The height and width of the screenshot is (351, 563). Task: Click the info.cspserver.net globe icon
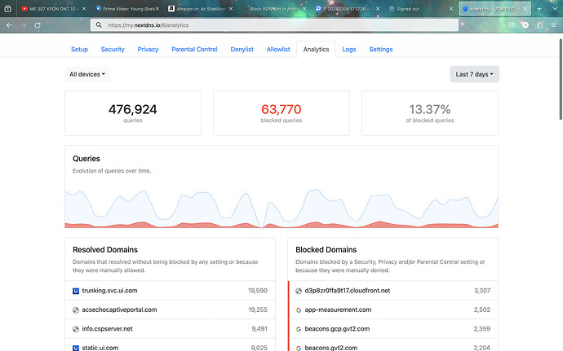[x=76, y=329]
